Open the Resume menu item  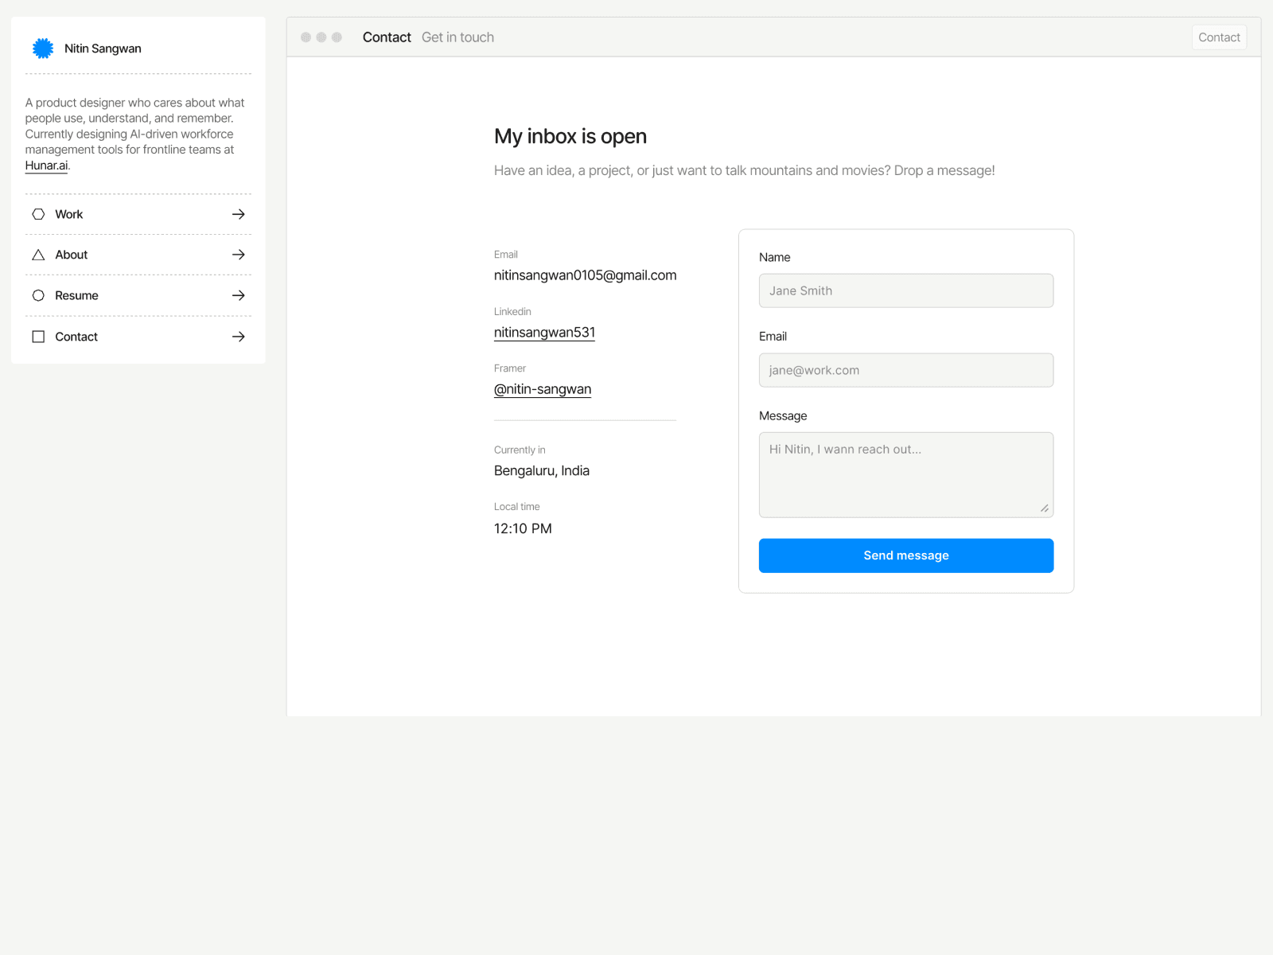pyautogui.click(x=138, y=295)
